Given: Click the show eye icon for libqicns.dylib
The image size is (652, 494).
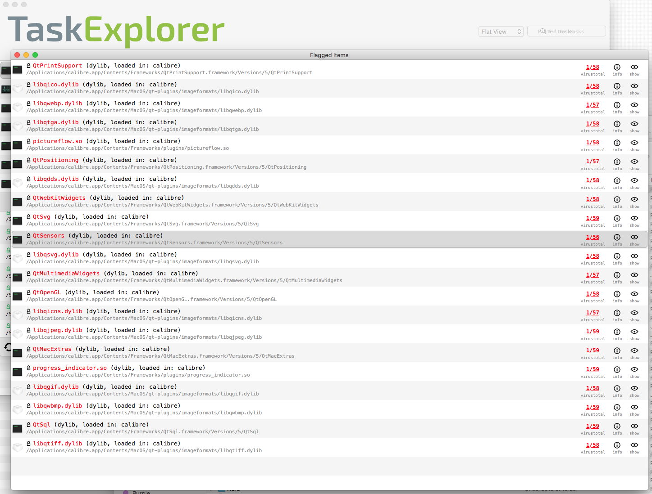Looking at the screenshot, I should pyautogui.click(x=634, y=313).
